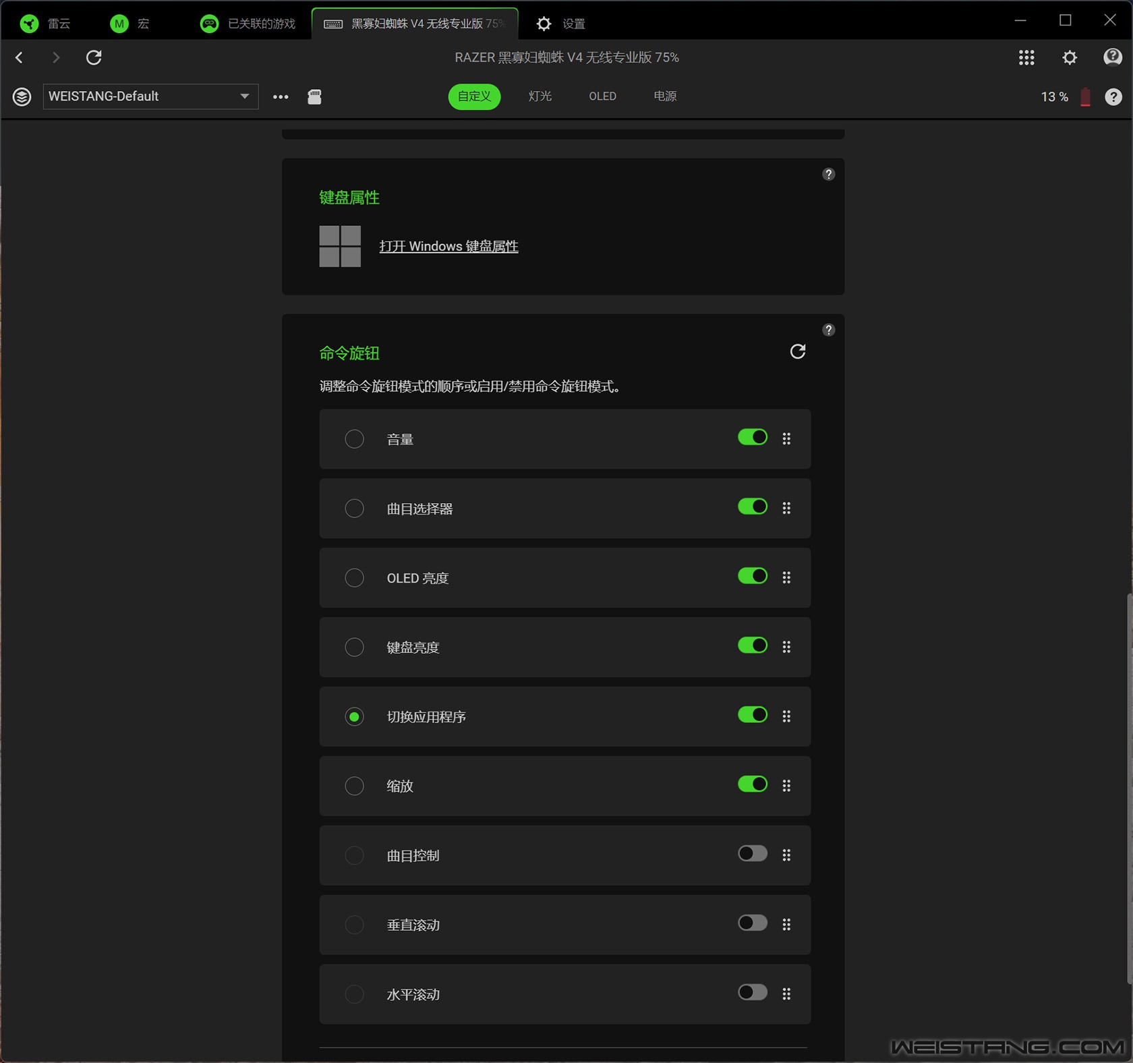Image resolution: width=1133 pixels, height=1063 pixels.
Task: Click the 13 % battery percentage
Action: tap(1054, 96)
